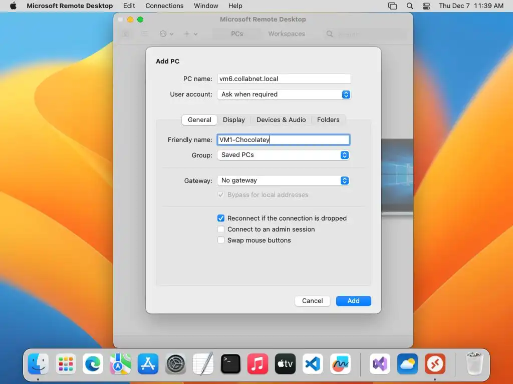Open Music app in the dock
The width and height of the screenshot is (513, 384).
(x=258, y=363)
